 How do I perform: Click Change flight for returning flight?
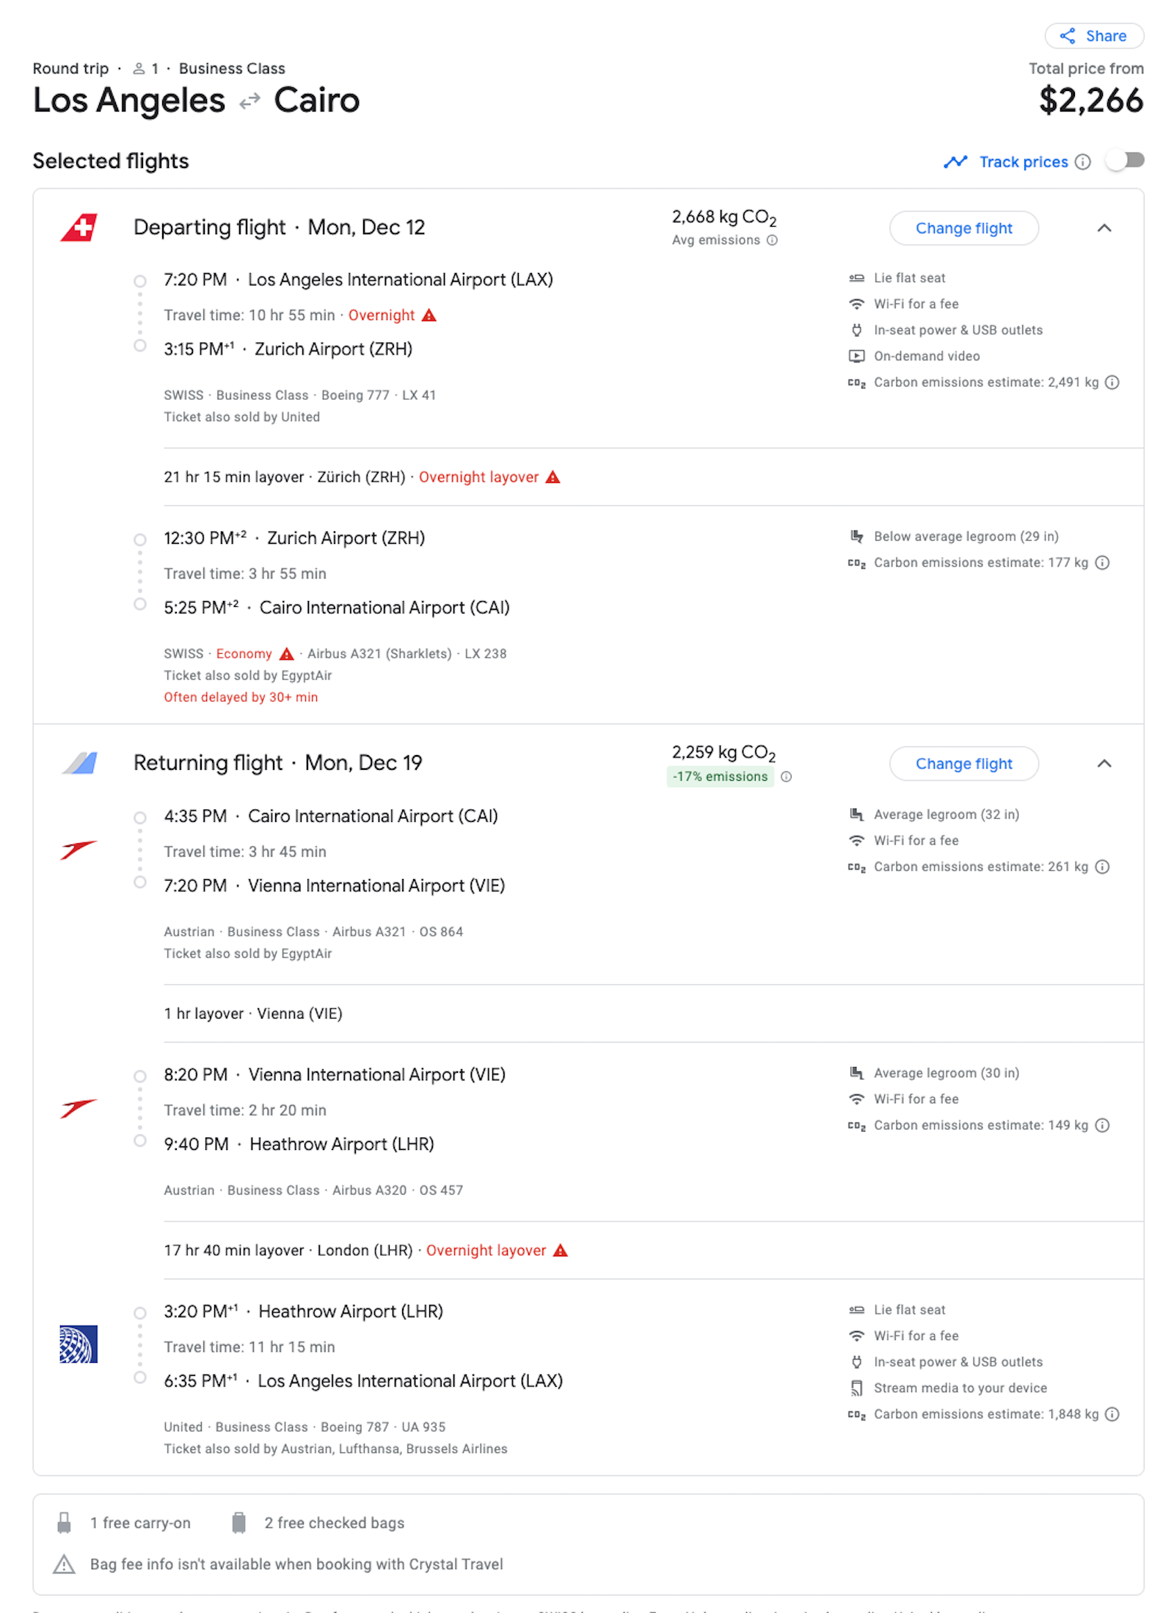963,764
